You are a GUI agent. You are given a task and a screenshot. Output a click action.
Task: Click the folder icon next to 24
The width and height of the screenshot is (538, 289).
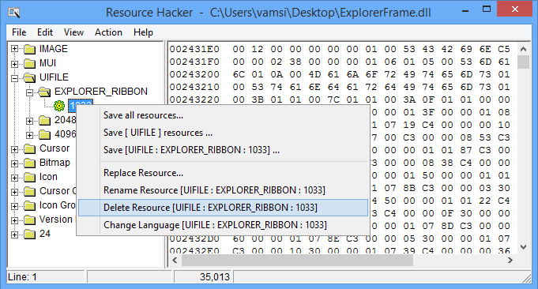pyautogui.click(x=30, y=235)
